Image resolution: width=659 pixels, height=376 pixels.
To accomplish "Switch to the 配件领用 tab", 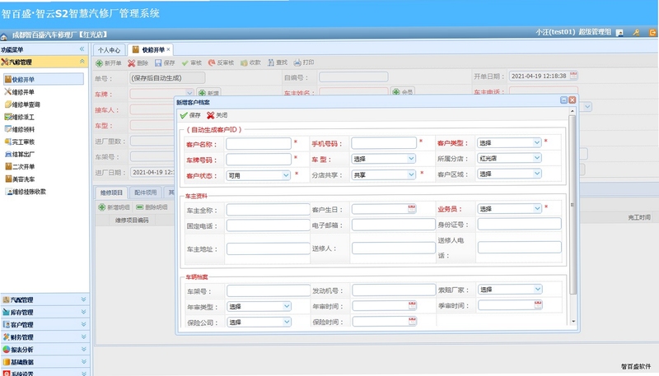I will click(x=146, y=193).
